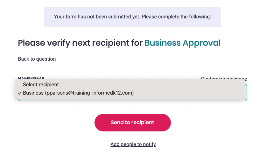Open the Customize message link
The image size is (273, 160).
tap(224, 78)
